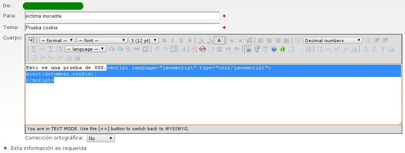Click the right-to-left text direction icon
Screen dimensions: 405x153
tap(237, 49)
